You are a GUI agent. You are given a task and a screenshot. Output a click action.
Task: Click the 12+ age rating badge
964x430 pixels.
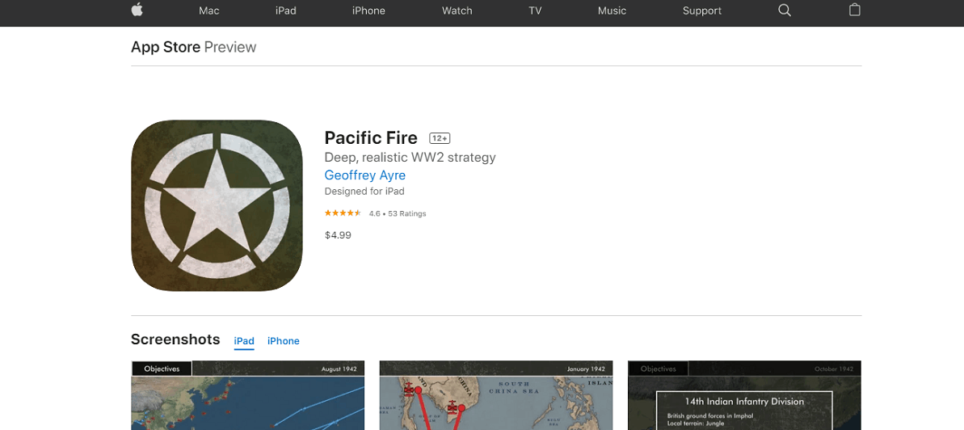[x=440, y=137]
